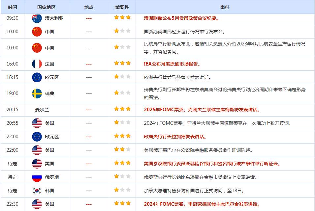Click the Australia flag icon in the 09:30 row
Image resolution: width=315 pixels, height=211 pixels.
37,18
